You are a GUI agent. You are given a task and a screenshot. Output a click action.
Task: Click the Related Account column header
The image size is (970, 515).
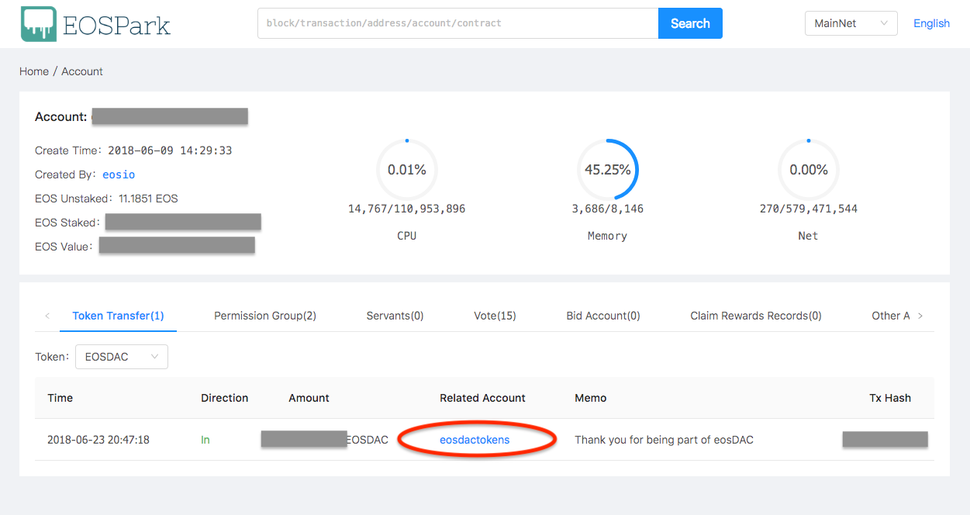tap(482, 398)
